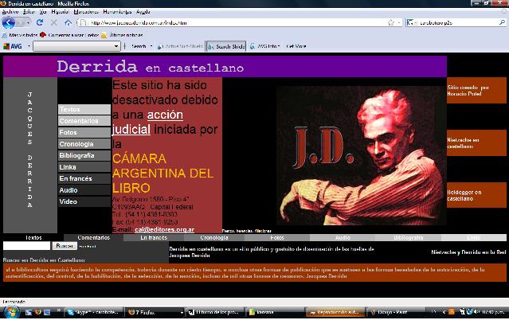Viewport: 509px width, 320px height.
Task: Go back with the browser back arrow
Action: [x=8, y=22]
